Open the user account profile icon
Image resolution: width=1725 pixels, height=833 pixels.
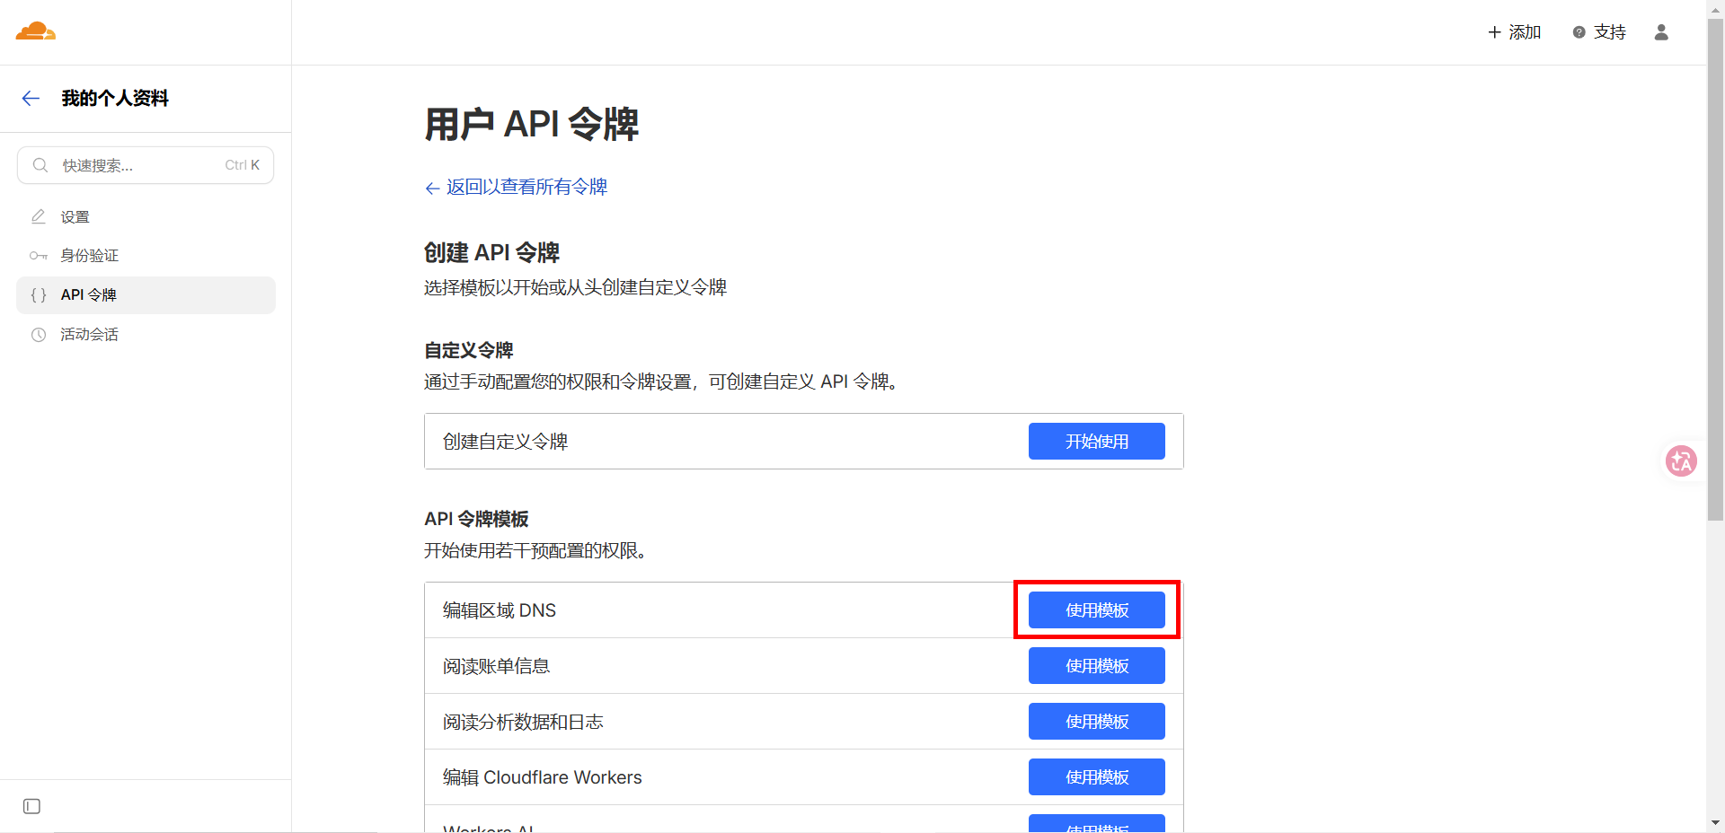(1661, 32)
